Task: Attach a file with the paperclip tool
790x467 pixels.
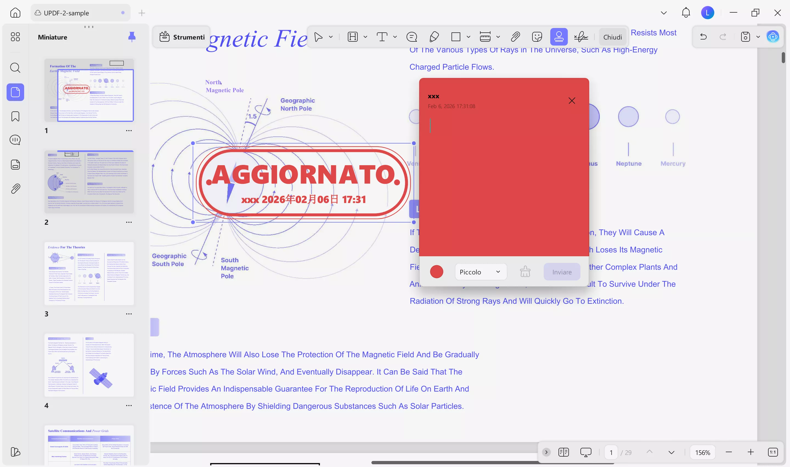Action: pos(515,36)
